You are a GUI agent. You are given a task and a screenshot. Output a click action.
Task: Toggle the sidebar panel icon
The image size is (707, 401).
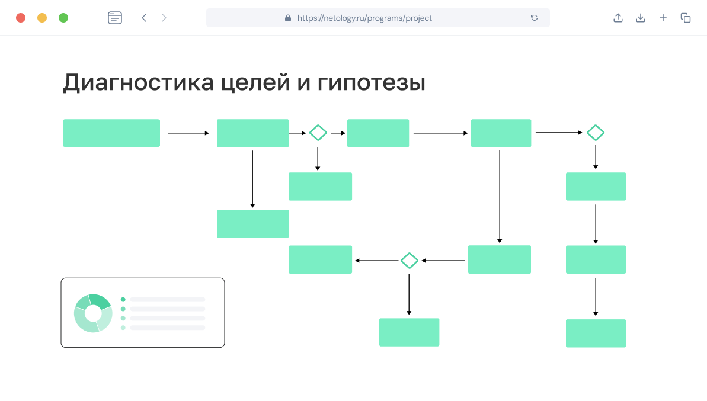point(115,18)
